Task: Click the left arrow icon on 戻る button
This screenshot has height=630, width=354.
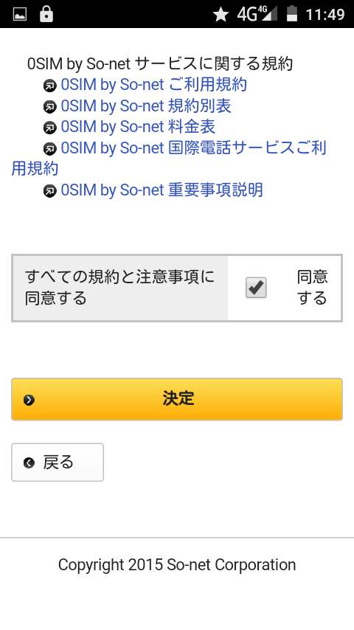Action: (29, 463)
